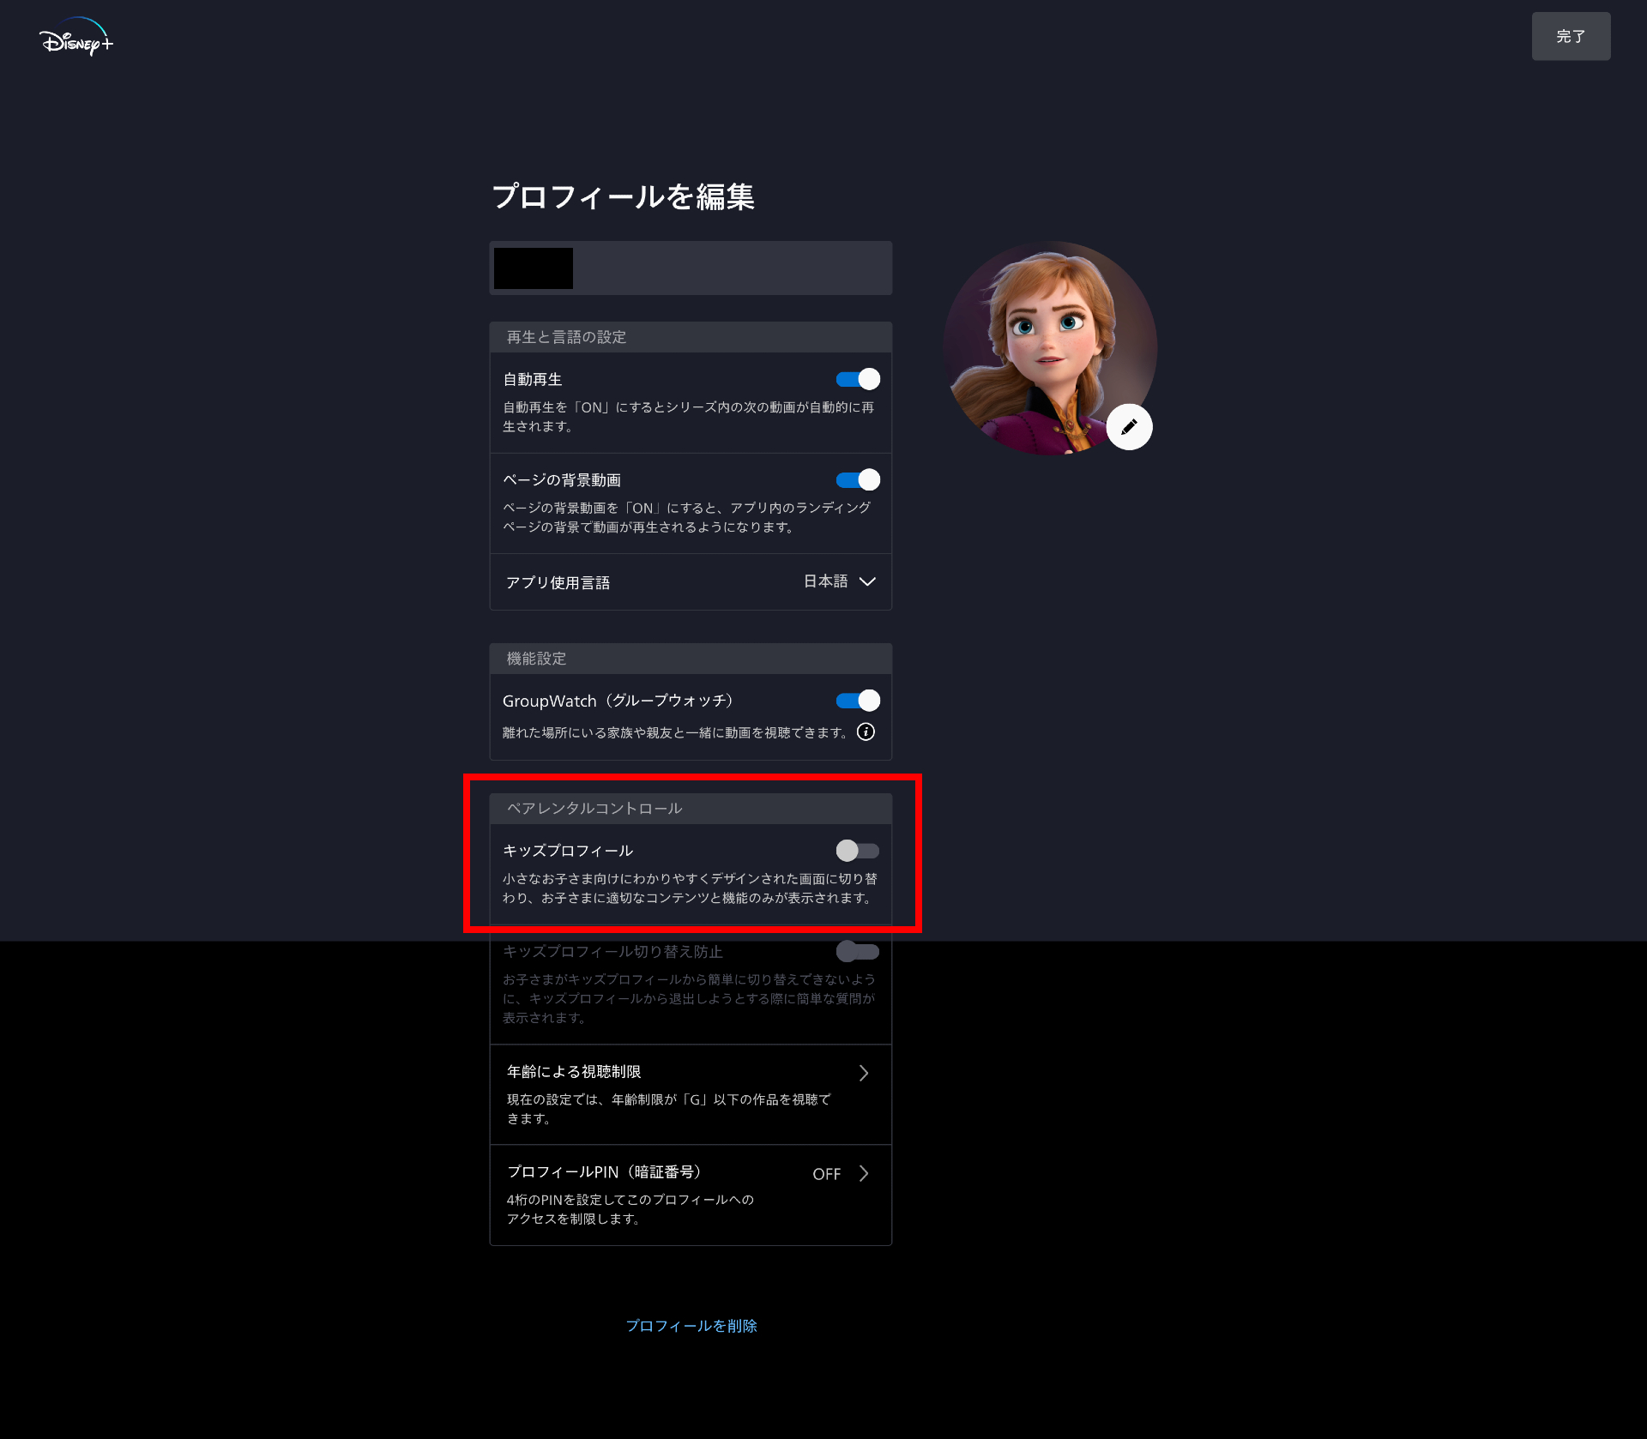Viewport: 1647px width, 1439px height.
Task: Toggle 自動再生 switch off
Action: (858, 379)
